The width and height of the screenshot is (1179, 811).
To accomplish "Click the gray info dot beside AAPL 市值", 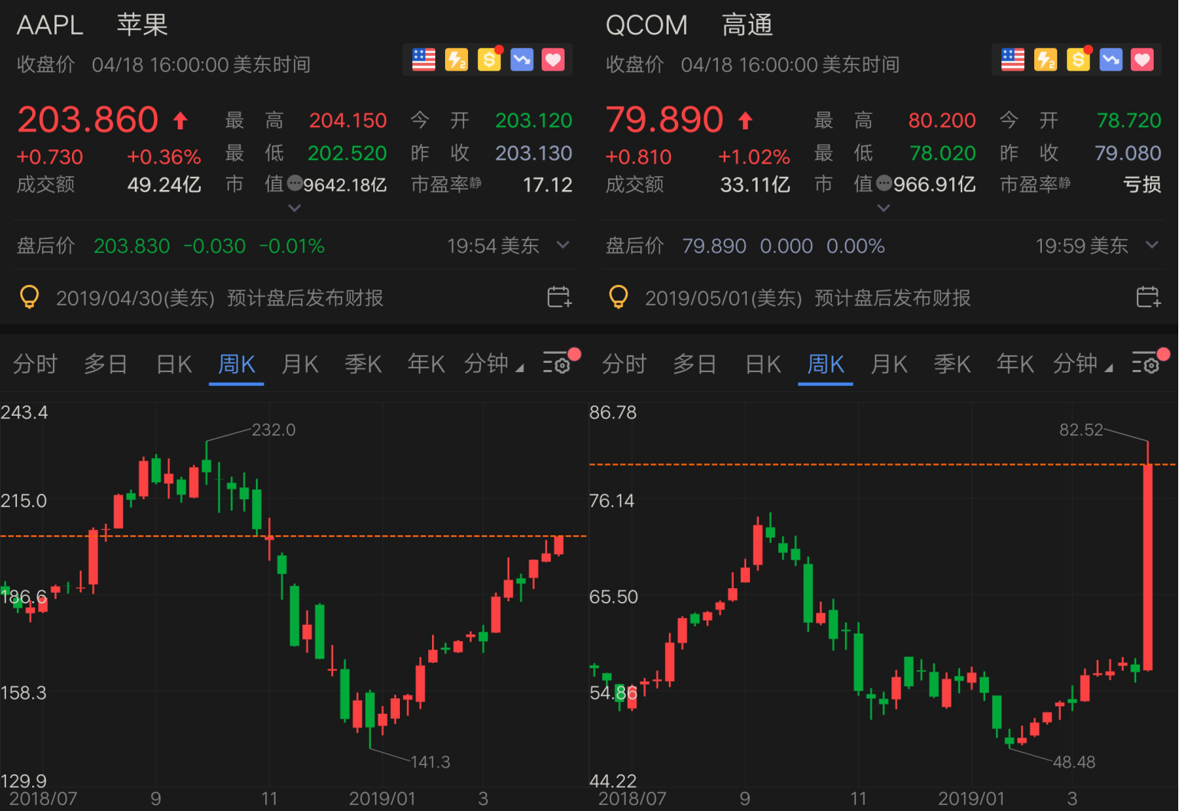I will pos(295,183).
